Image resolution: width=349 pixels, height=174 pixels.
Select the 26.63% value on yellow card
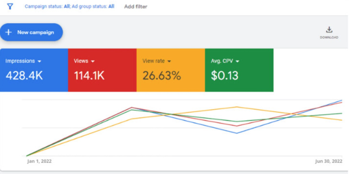[161, 76]
